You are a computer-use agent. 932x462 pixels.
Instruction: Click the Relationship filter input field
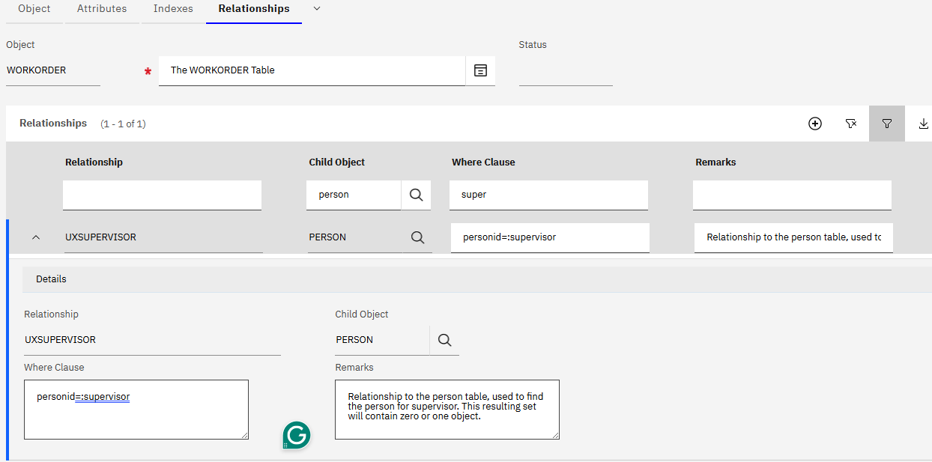[x=162, y=195]
